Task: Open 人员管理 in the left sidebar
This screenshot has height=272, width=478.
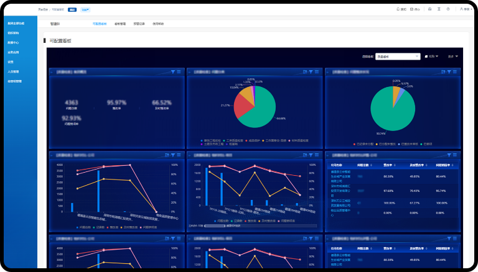Action: [x=13, y=72]
